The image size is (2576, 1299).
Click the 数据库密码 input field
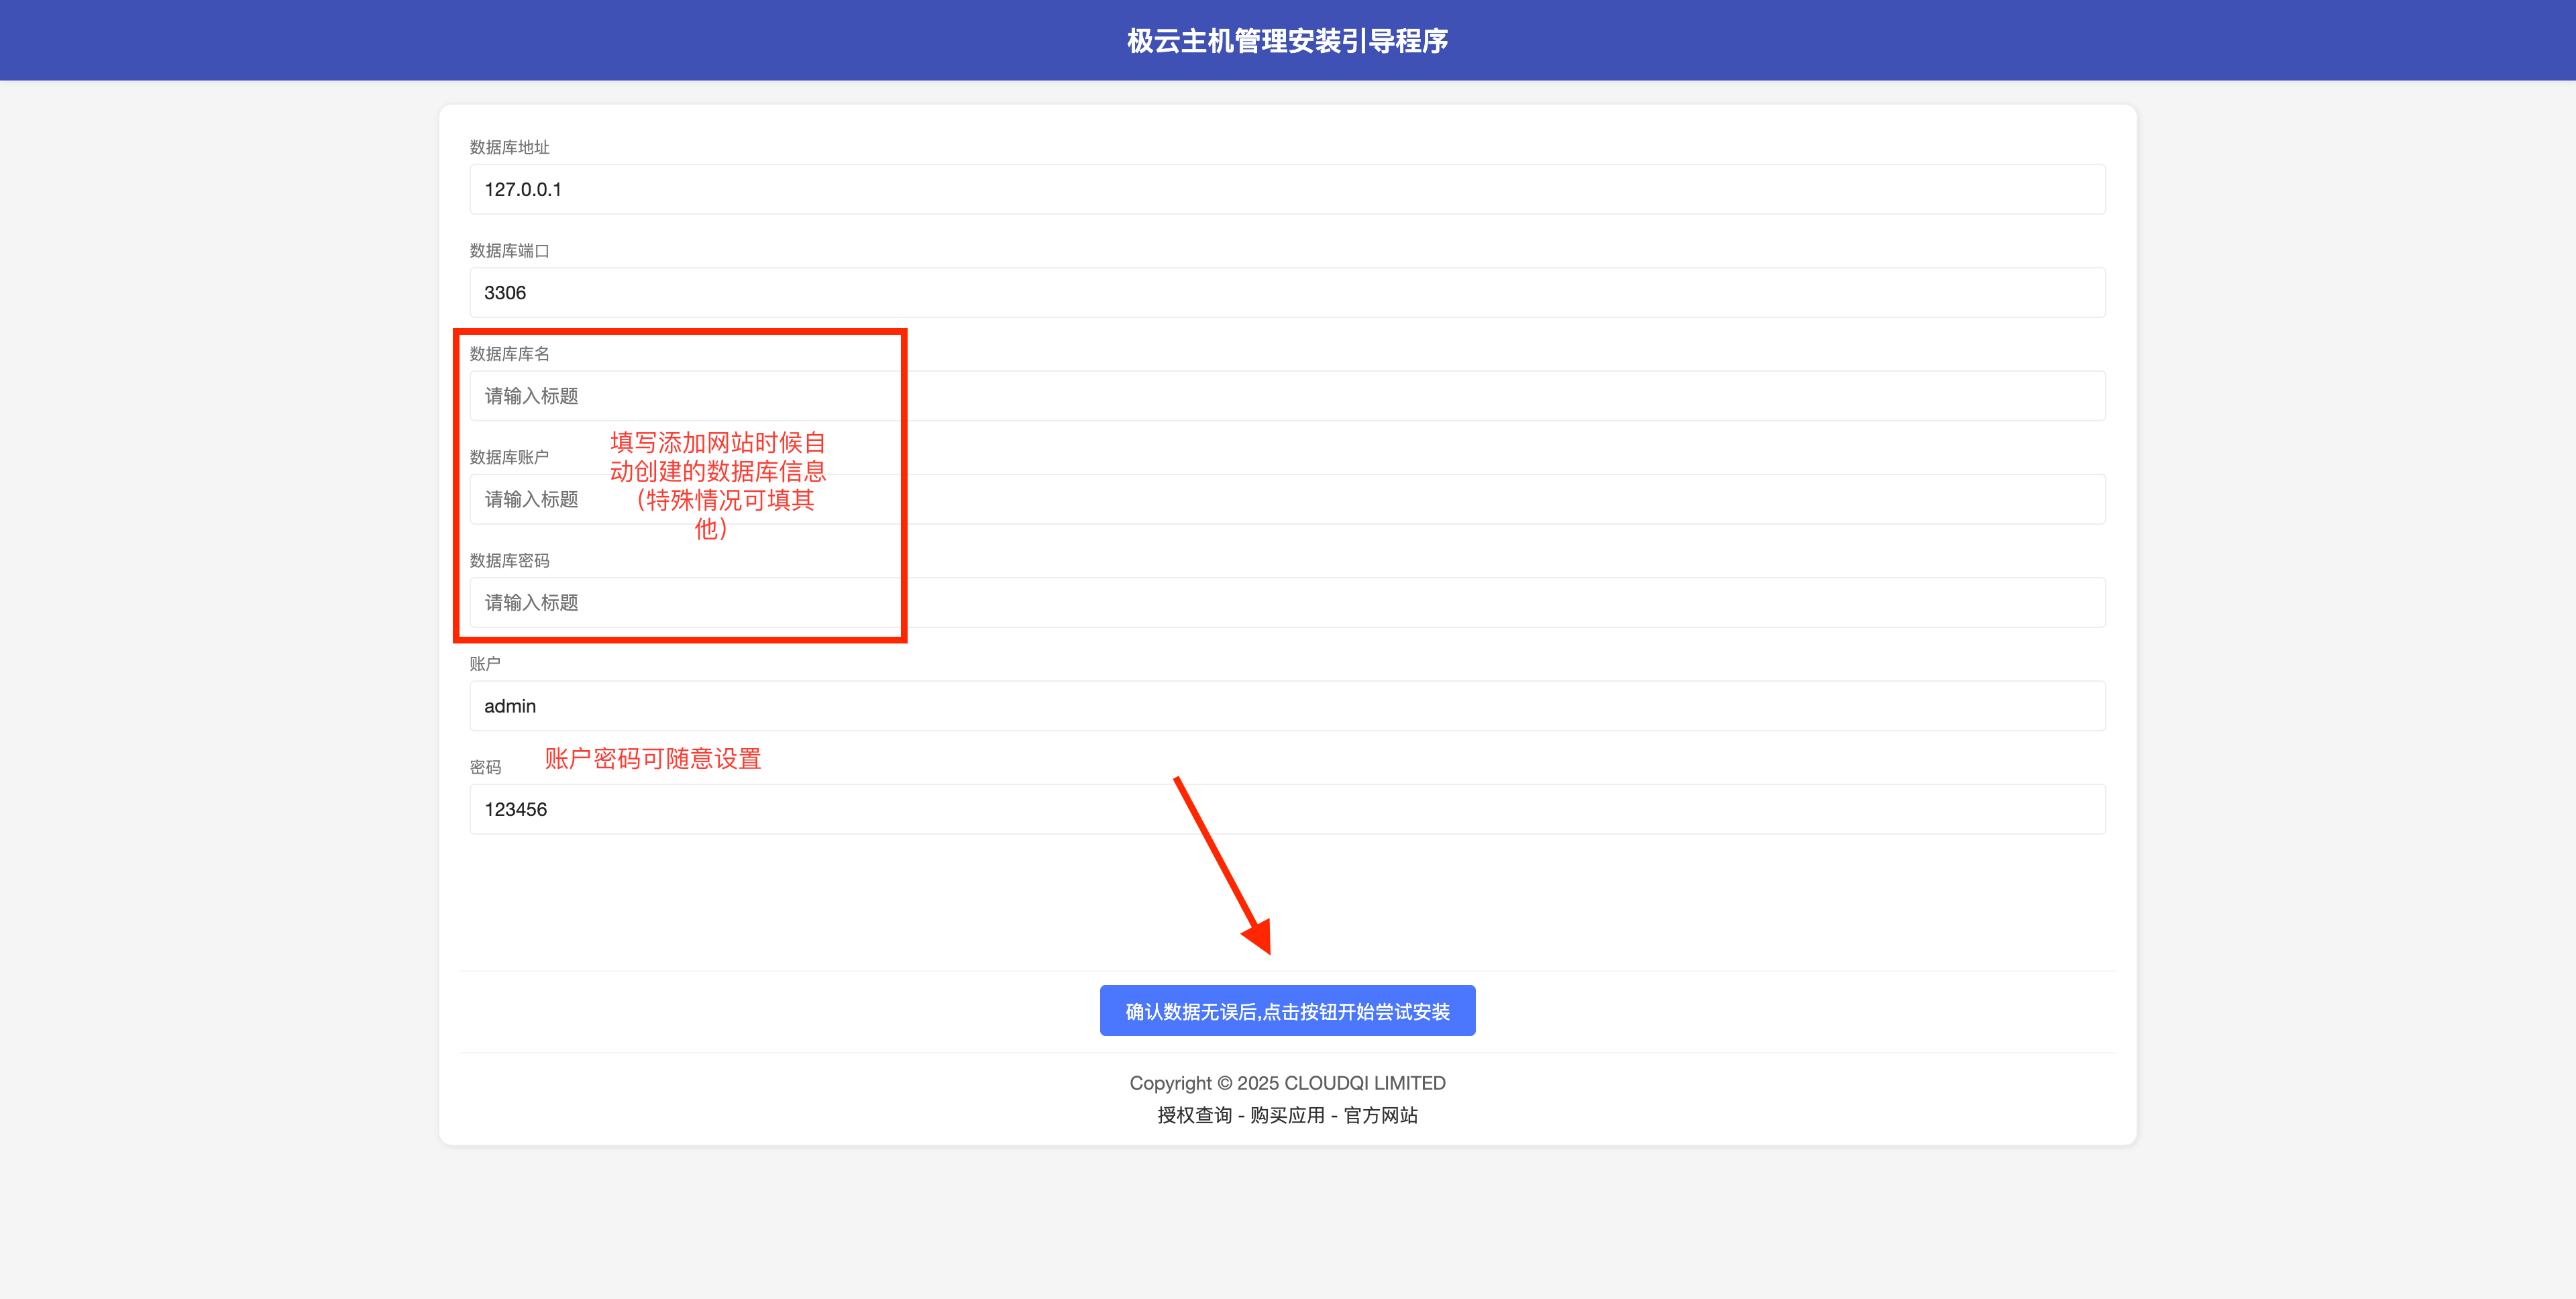point(1287,602)
